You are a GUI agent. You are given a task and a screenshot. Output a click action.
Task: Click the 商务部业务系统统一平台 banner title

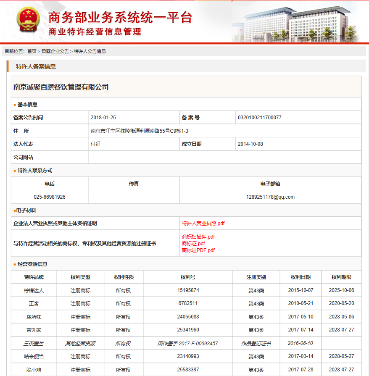point(120,17)
